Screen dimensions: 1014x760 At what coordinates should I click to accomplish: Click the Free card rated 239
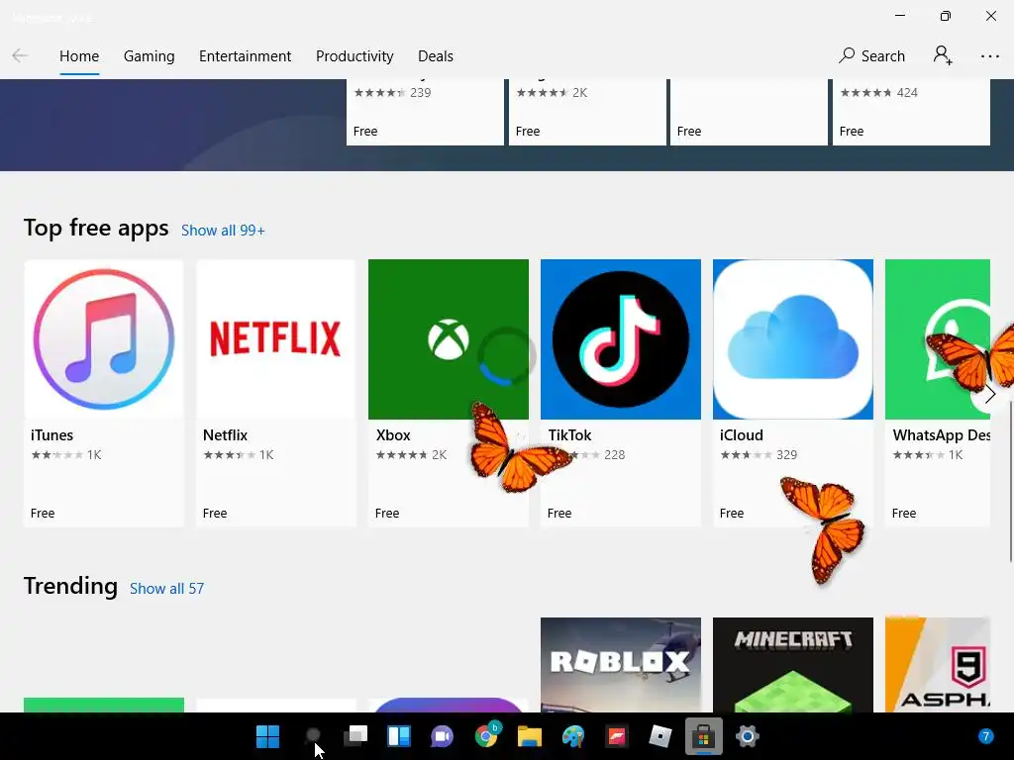(x=425, y=112)
